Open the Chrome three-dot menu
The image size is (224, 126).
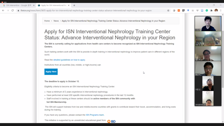point(221,10)
